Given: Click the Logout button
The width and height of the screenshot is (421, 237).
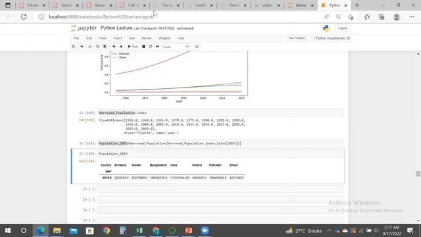Looking at the screenshot, I should click(x=342, y=28).
